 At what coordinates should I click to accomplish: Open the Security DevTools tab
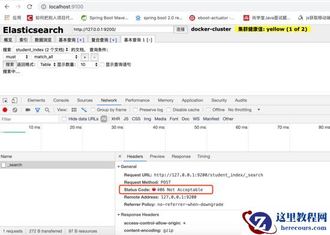click(219, 100)
